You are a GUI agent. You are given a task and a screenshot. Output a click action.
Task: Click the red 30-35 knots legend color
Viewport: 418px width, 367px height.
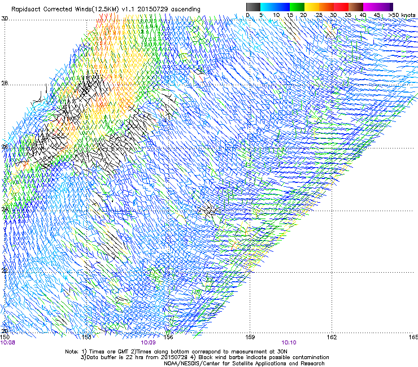pyautogui.click(x=341, y=7)
